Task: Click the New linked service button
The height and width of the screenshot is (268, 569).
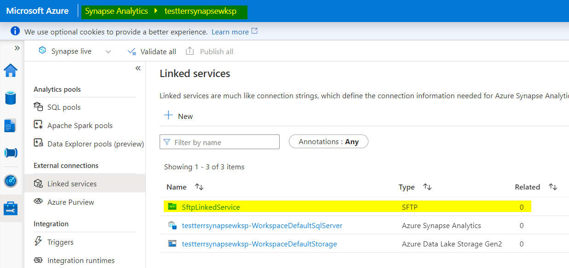Action: click(x=178, y=116)
